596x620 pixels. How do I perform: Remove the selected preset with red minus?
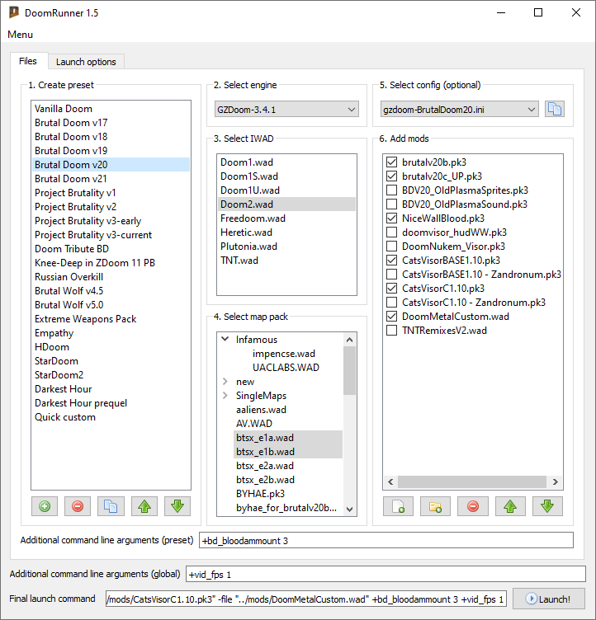tap(78, 506)
